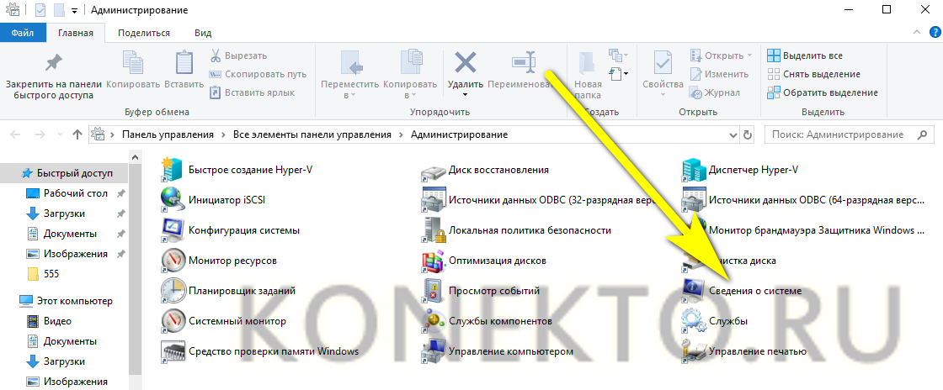Expand the Открыть dropdown arrow
The height and width of the screenshot is (390, 943).
coord(749,55)
